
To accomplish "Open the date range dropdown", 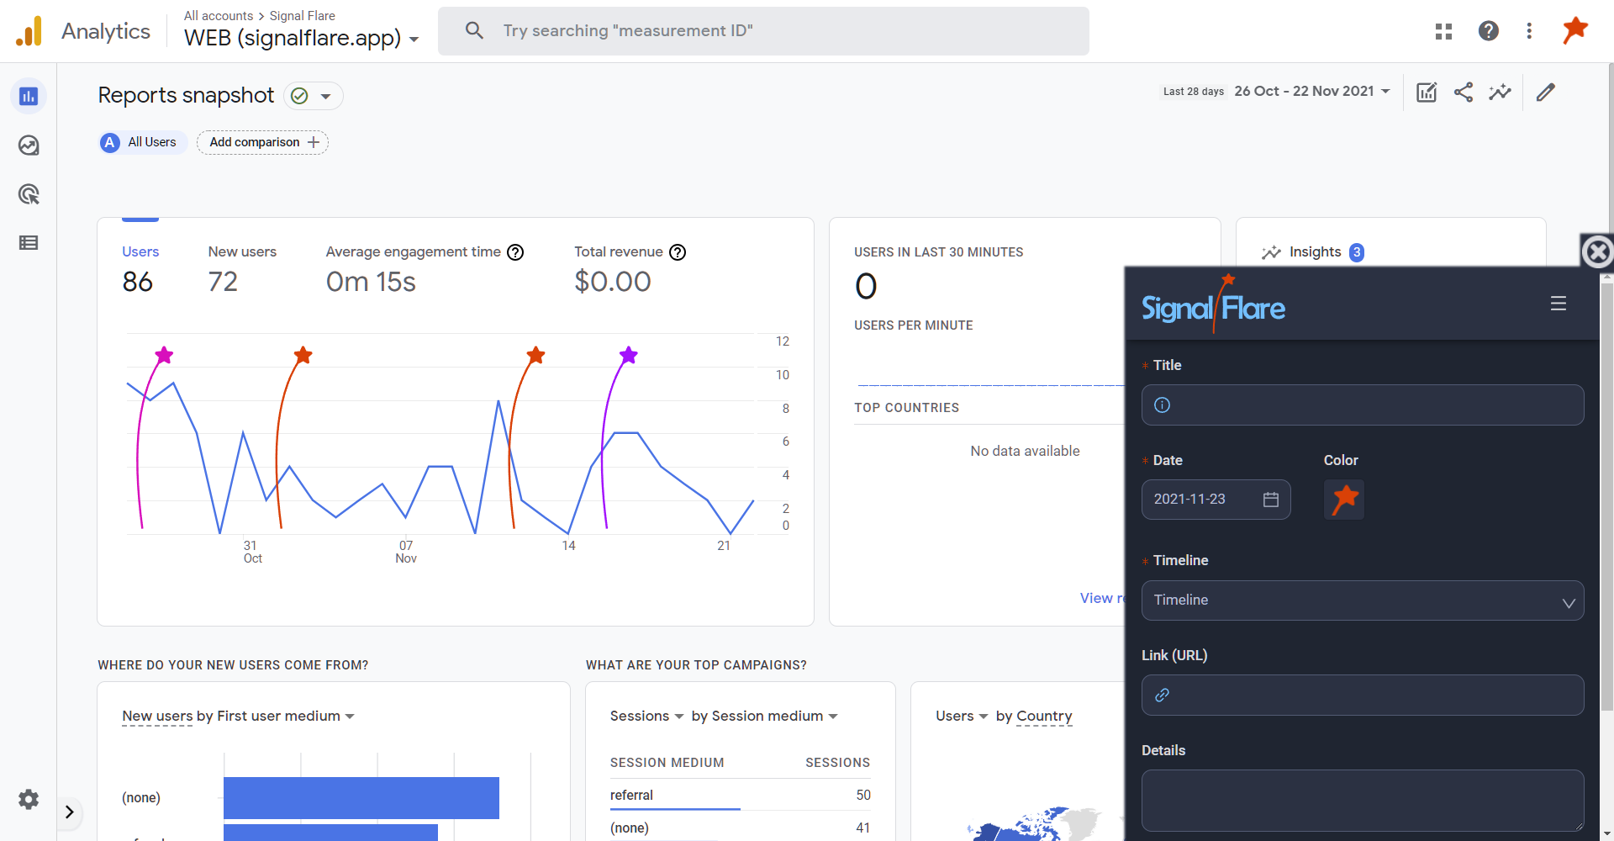I will point(1311,92).
